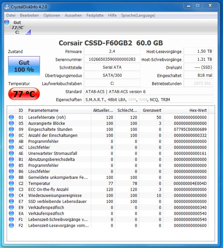Click the Betriebsstunden value 1673 Std.
The width and height of the screenshot is (223, 248).
[x=199, y=83]
